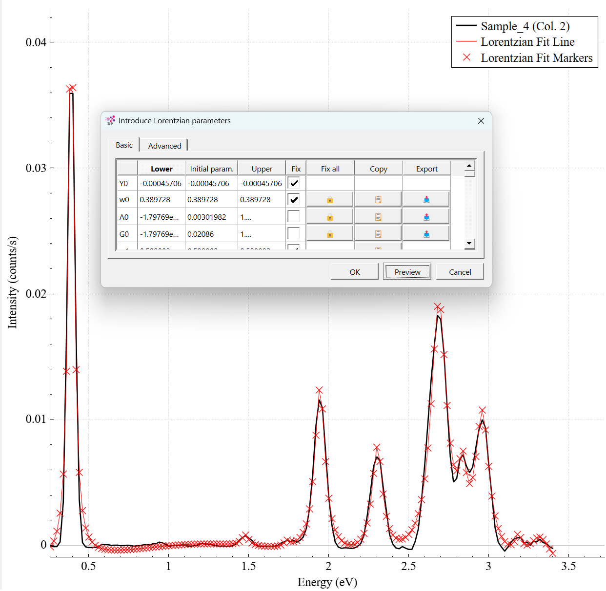Click the Copy clipboard icon for w0
Viewport: 606px width, 591px height.
pos(378,198)
